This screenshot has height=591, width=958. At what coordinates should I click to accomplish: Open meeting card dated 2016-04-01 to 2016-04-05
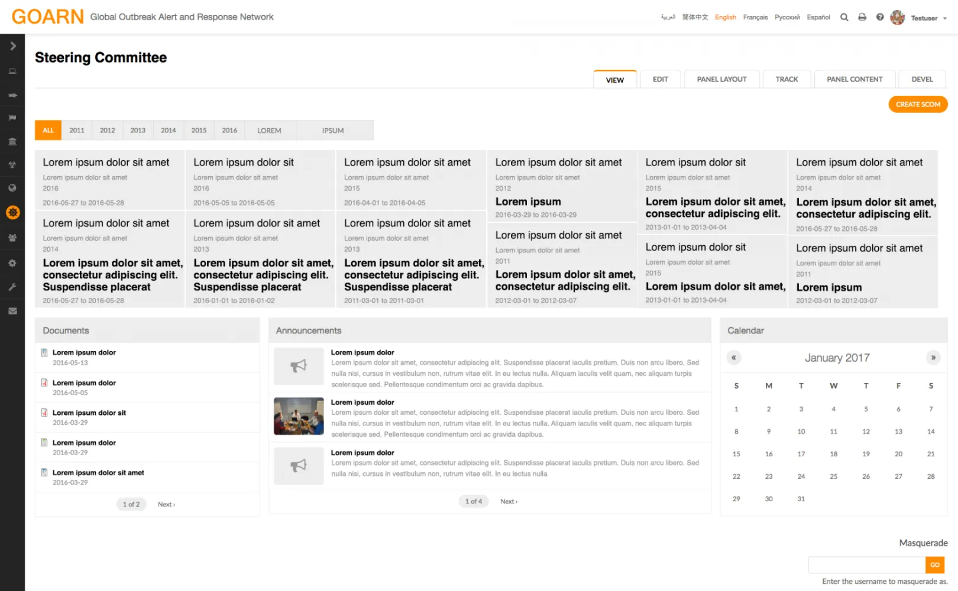[x=411, y=180]
